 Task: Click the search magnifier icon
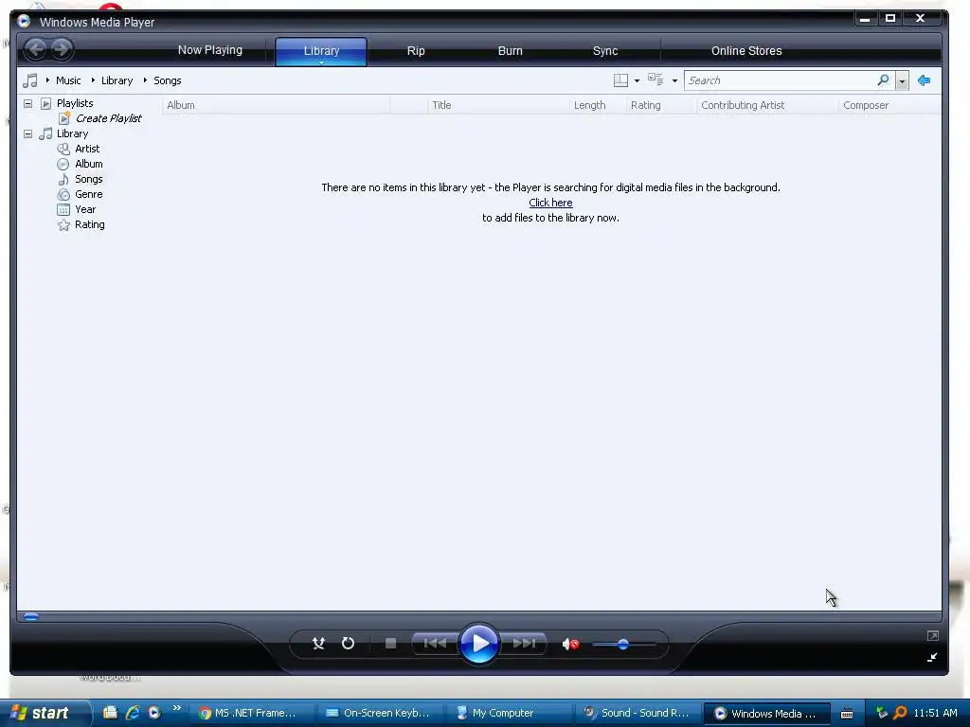click(884, 80)
